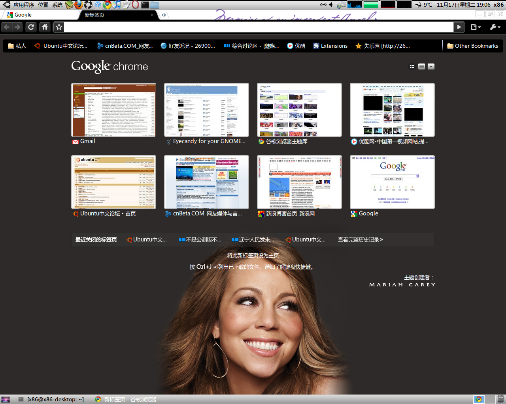Click 将此新标签页设为主页 link
Screen dimensions: 506x404
point(253,255)
